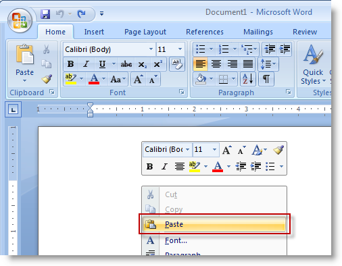
Task: Open the Insert ribbon tab
Action: 94,32
